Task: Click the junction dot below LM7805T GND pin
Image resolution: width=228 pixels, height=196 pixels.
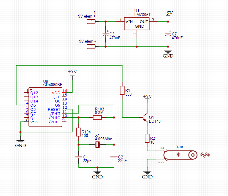Action: (137, 47)
